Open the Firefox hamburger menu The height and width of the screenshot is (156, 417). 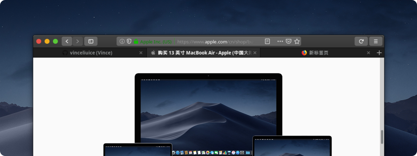pos(376,41)
